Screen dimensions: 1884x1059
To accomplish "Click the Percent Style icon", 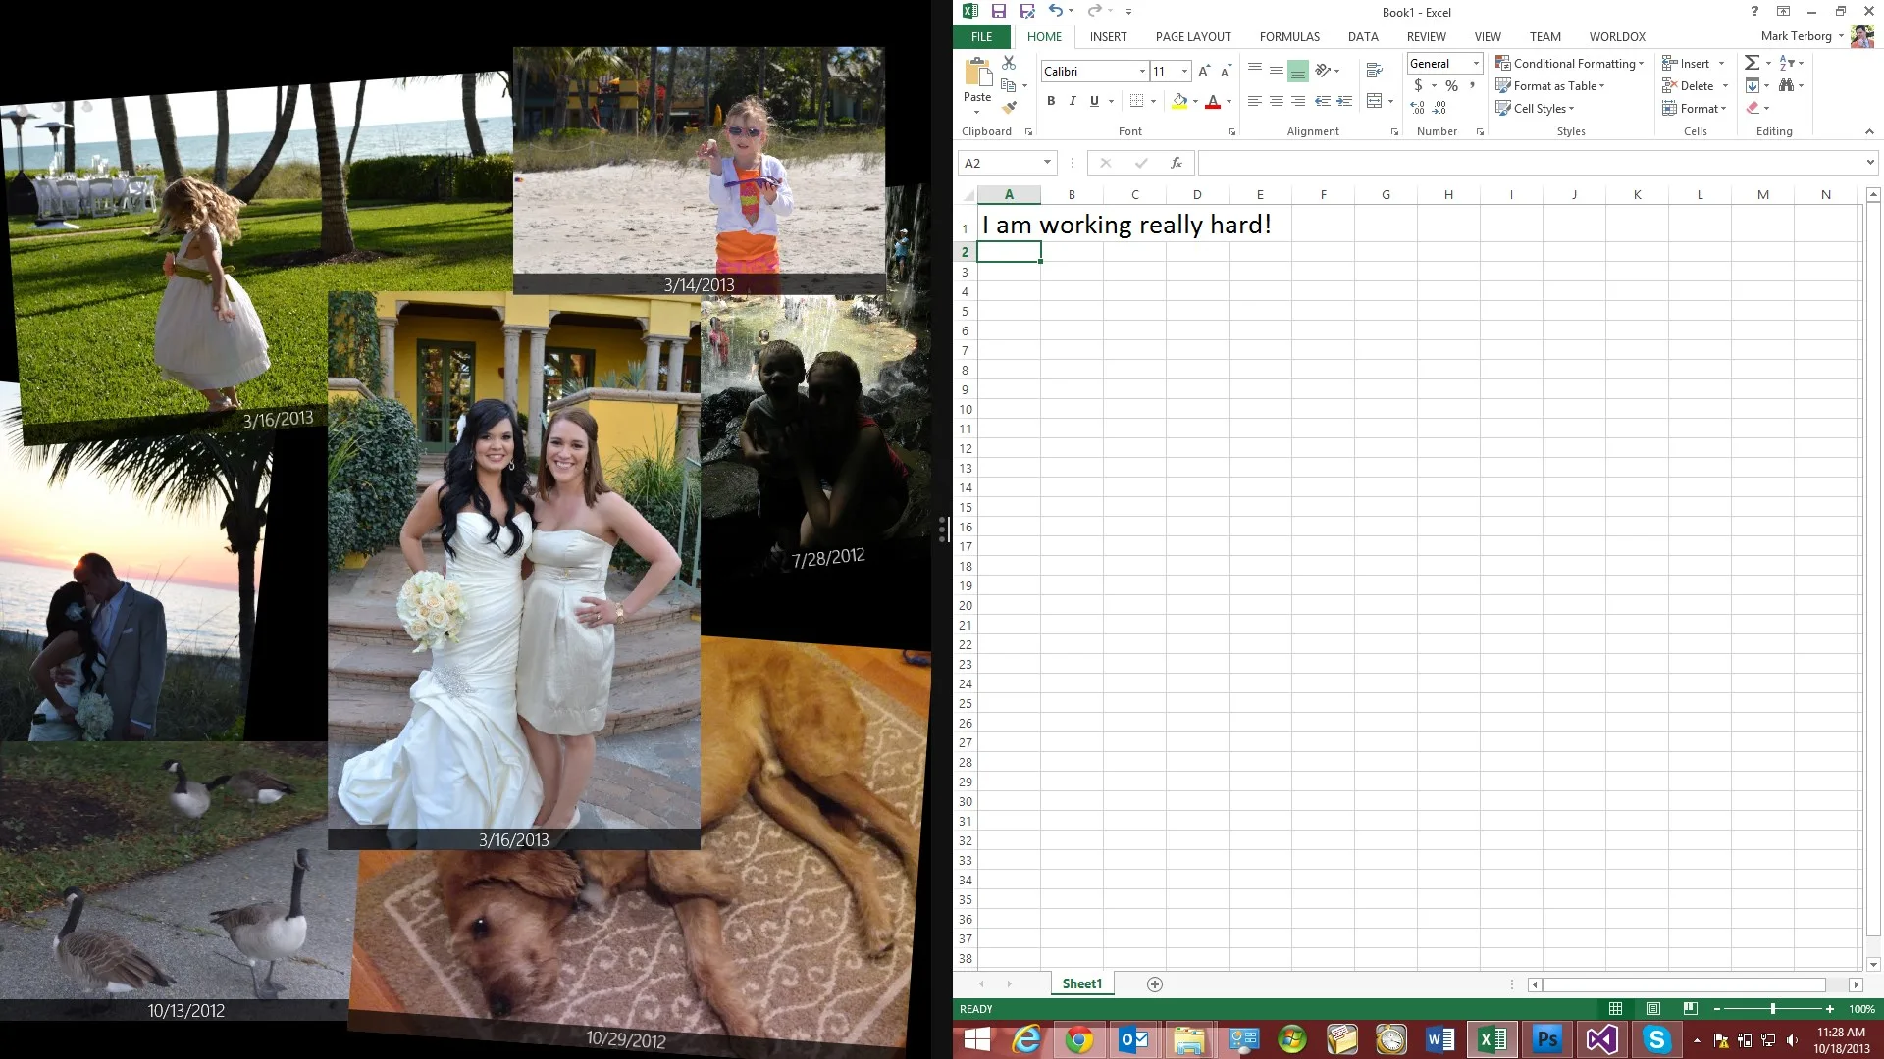I will (x=1451, y=86).
